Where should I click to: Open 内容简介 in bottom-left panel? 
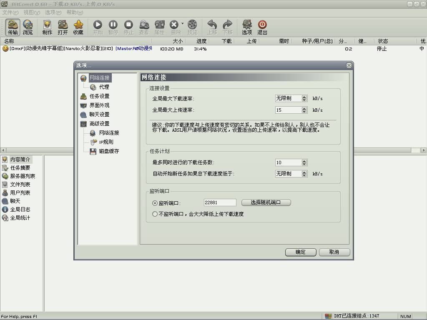(x=20, y=160)
